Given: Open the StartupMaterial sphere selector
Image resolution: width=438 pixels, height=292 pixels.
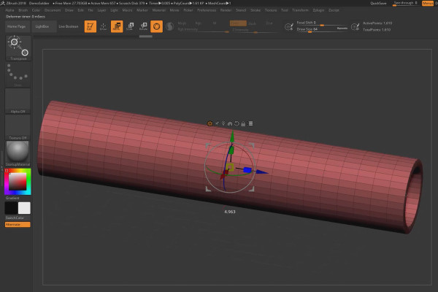Looking at the screenshot, I should pyautogui.click(x=18, y=153).
